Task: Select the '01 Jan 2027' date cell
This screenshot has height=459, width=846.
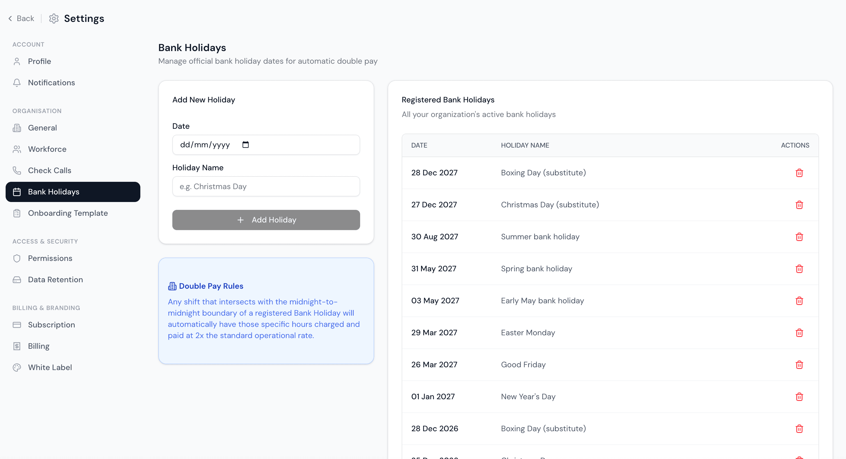Action: pos(433,397)
